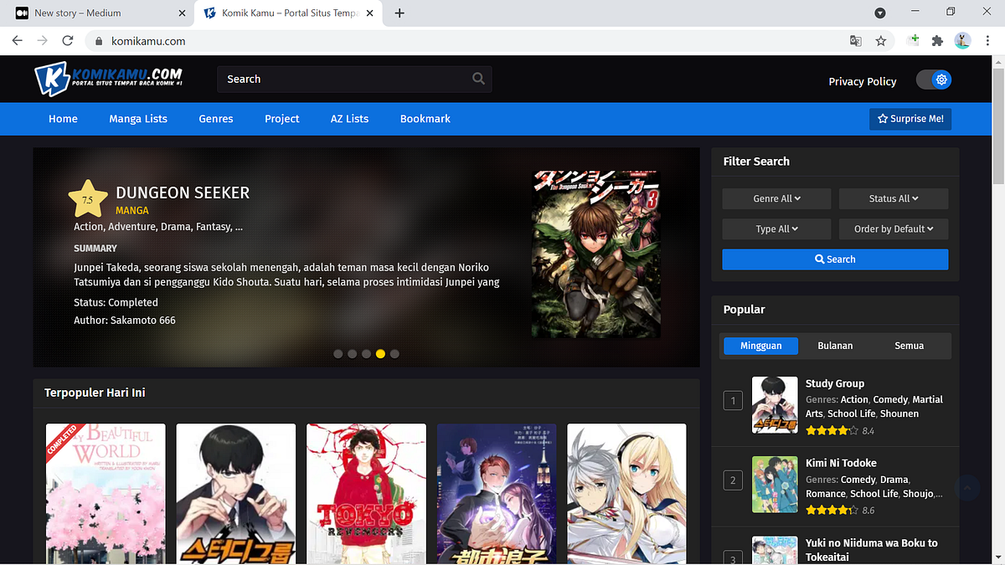Click Kimi Ni Todoke 8.6 star rating

832,510
